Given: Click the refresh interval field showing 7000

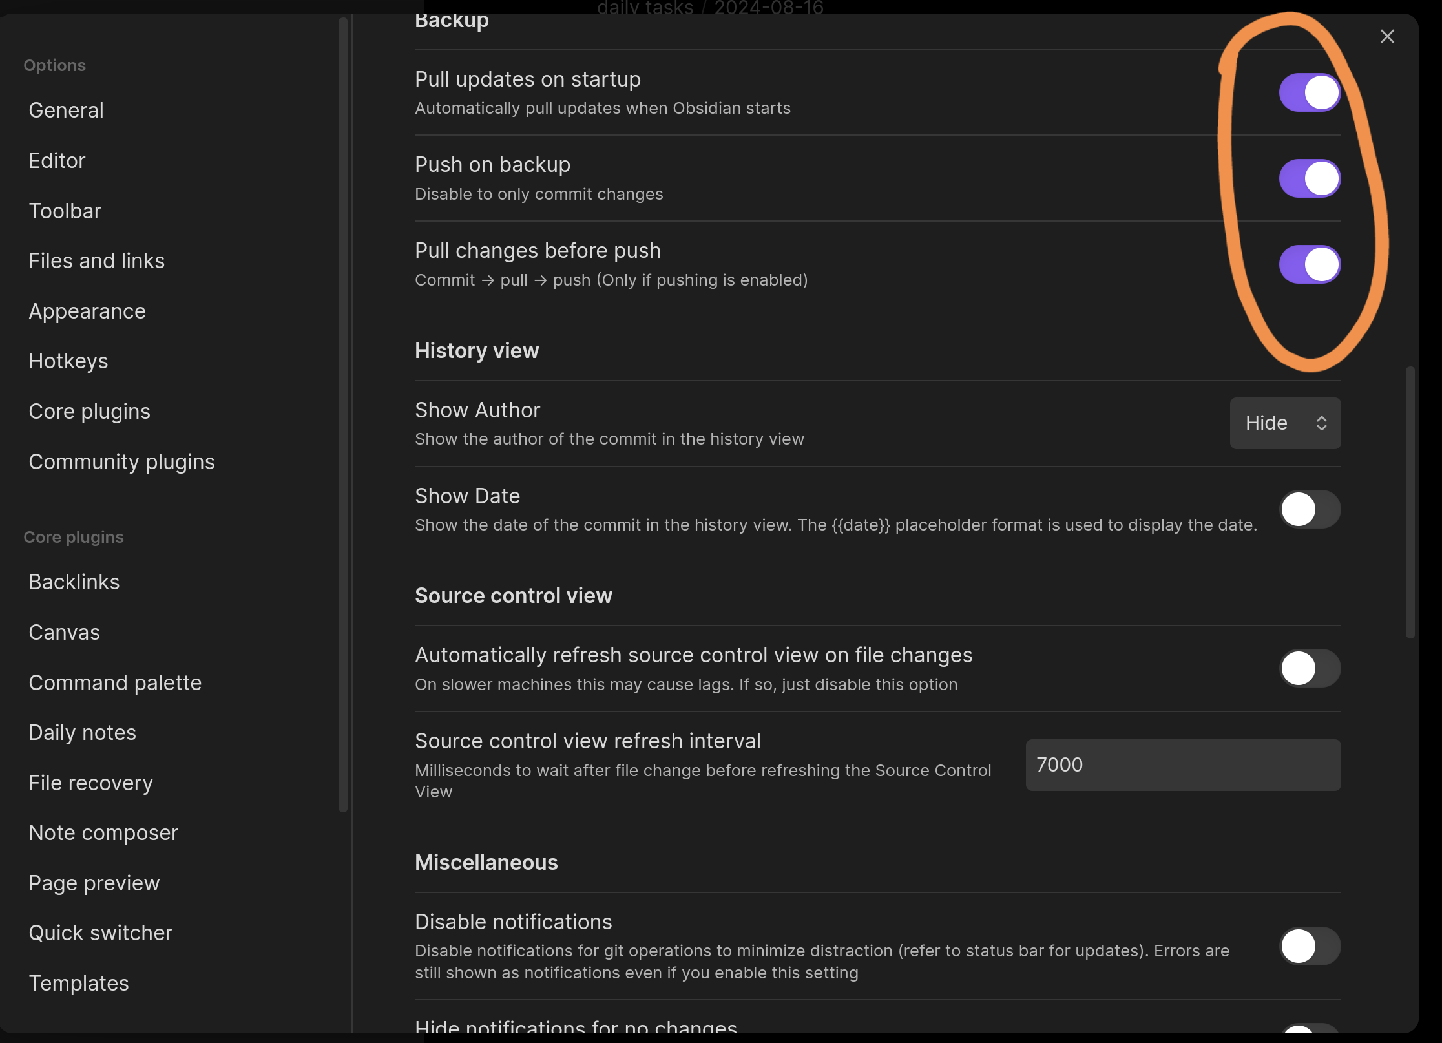Looking at the screenshot, I should point(1182,765).
